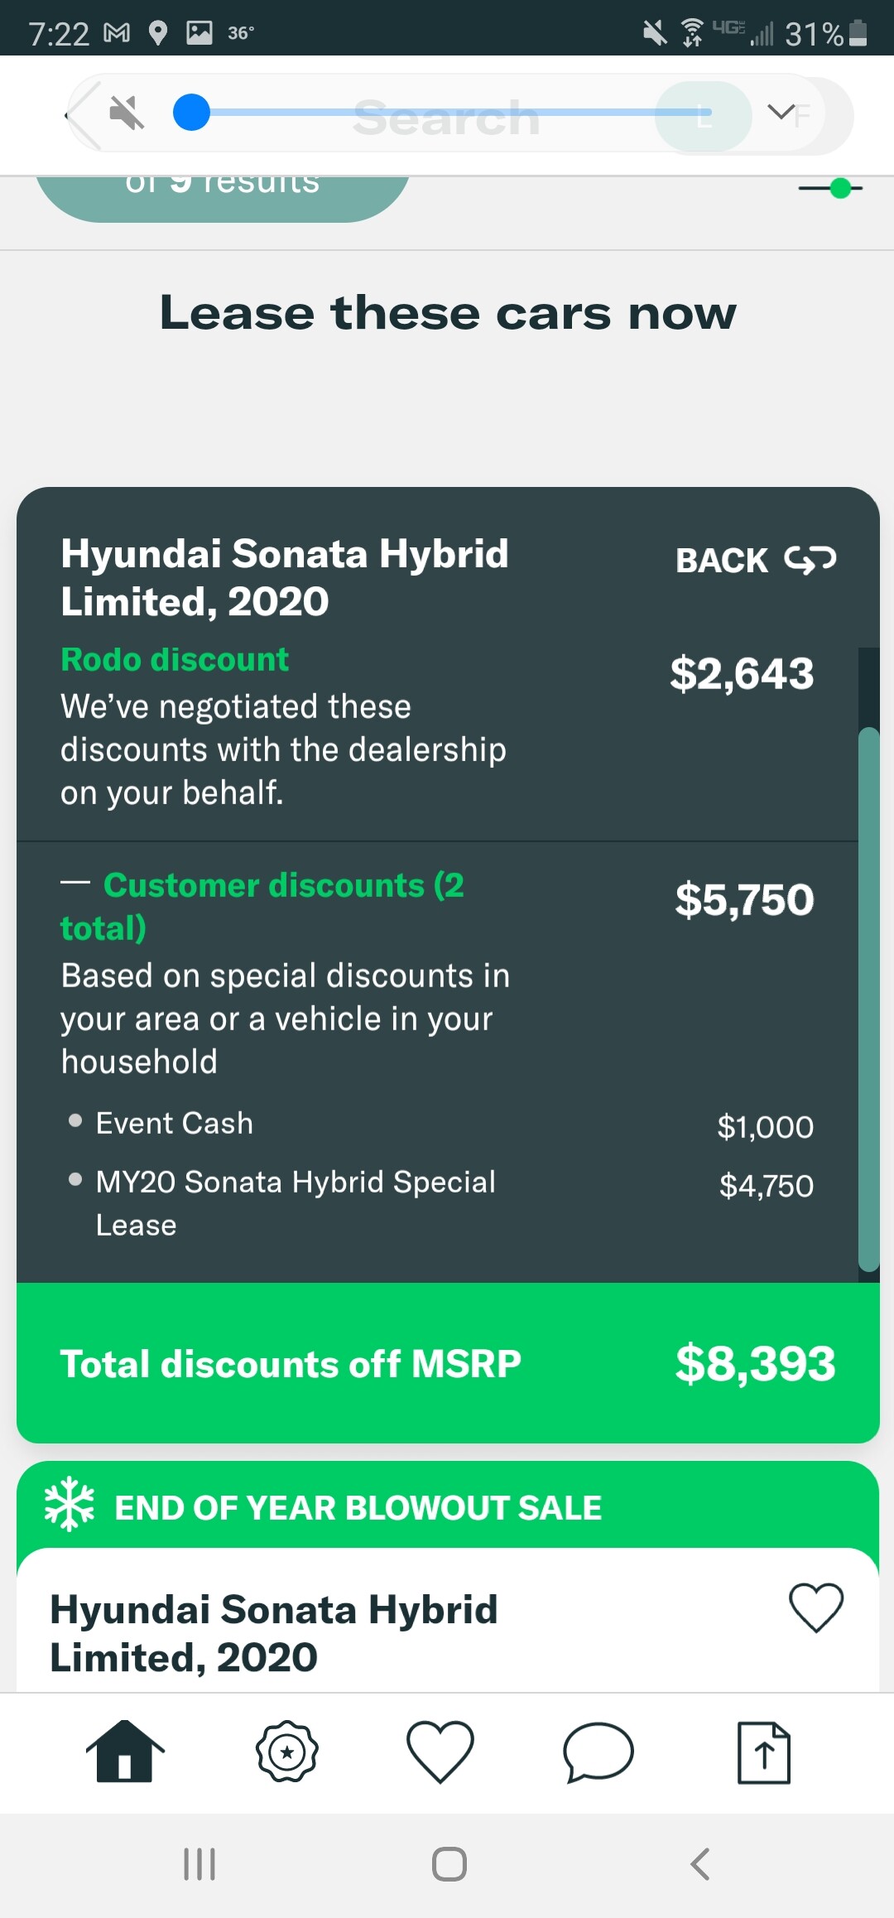Open saved favorites in the bottom bar
Screen dimensions: 894x1918
pyautogui.click(x=440, y=1752)
